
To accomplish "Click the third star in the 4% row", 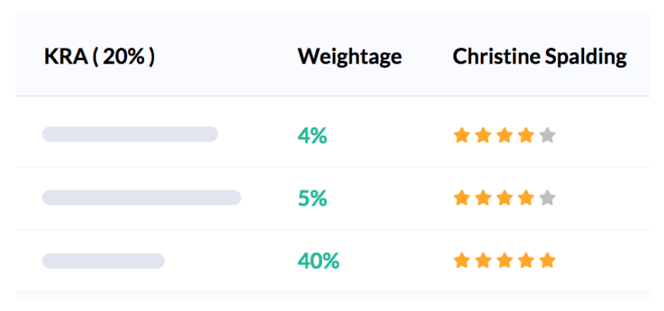I will click(x=504, y=135).
